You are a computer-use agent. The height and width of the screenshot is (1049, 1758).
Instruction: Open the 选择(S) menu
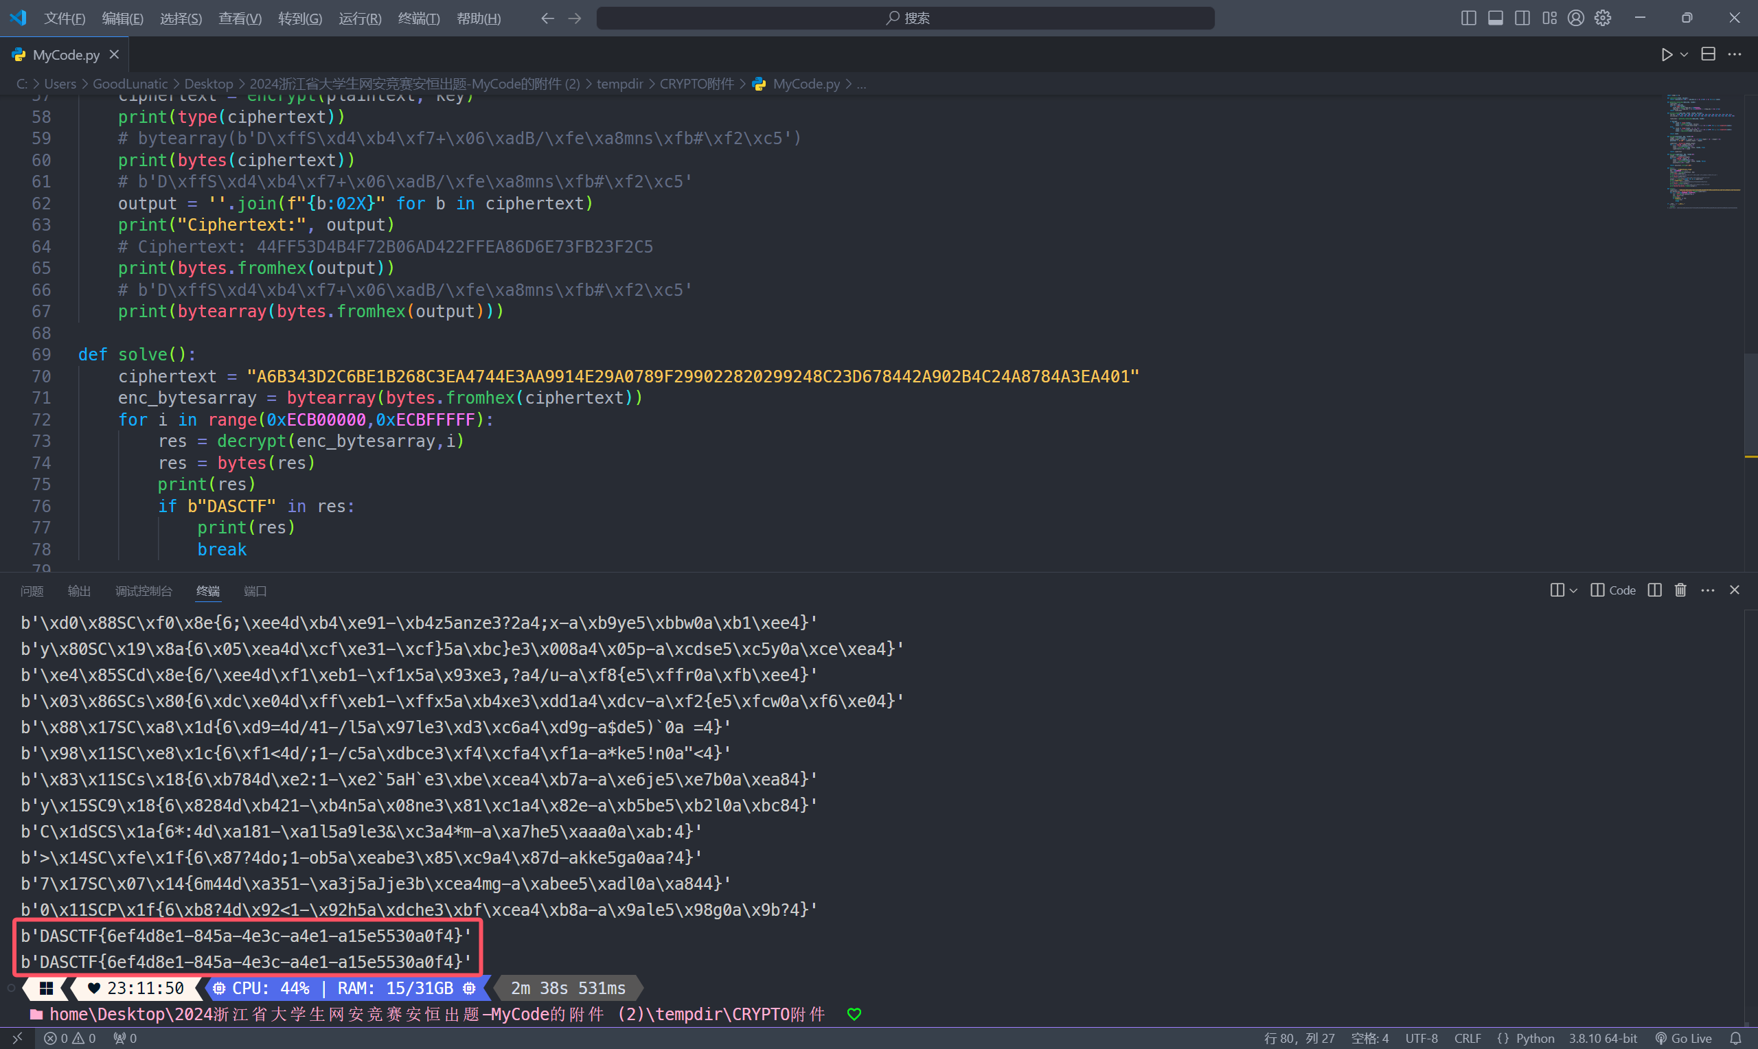pyautogui.click(x=181, y=19)
